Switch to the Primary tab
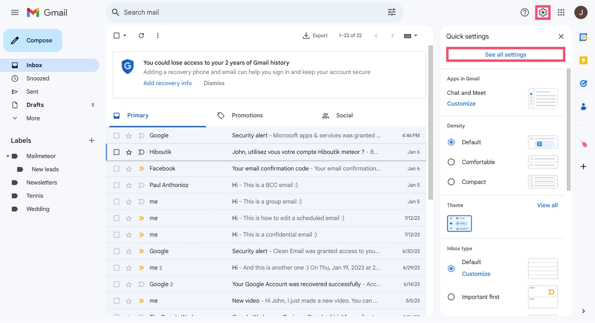The height and width of the screenshot is (323, 595). click(x=157, y=116)
